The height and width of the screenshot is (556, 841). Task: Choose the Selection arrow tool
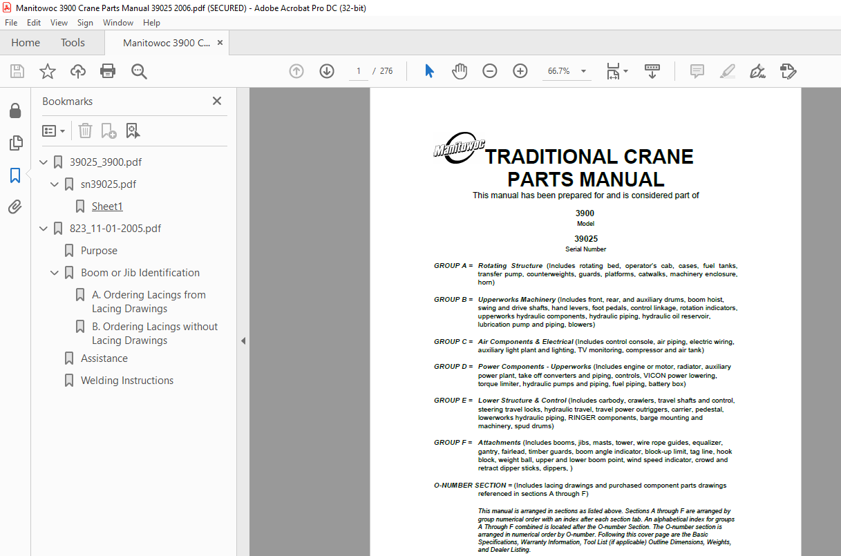(429, 71)
